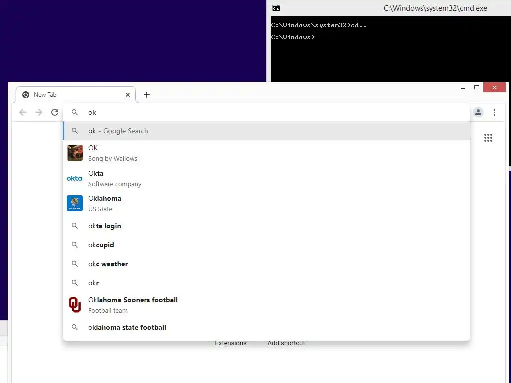Image resolution: width=511 pixels, height=383 pixels.
Task: Select the 'okr' suggestion
Action: (x=266, y=283)
